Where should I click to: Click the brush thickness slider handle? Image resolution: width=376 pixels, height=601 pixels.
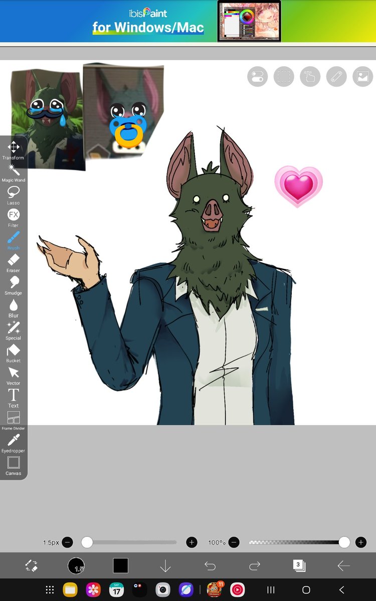click(x=87, y=542)
